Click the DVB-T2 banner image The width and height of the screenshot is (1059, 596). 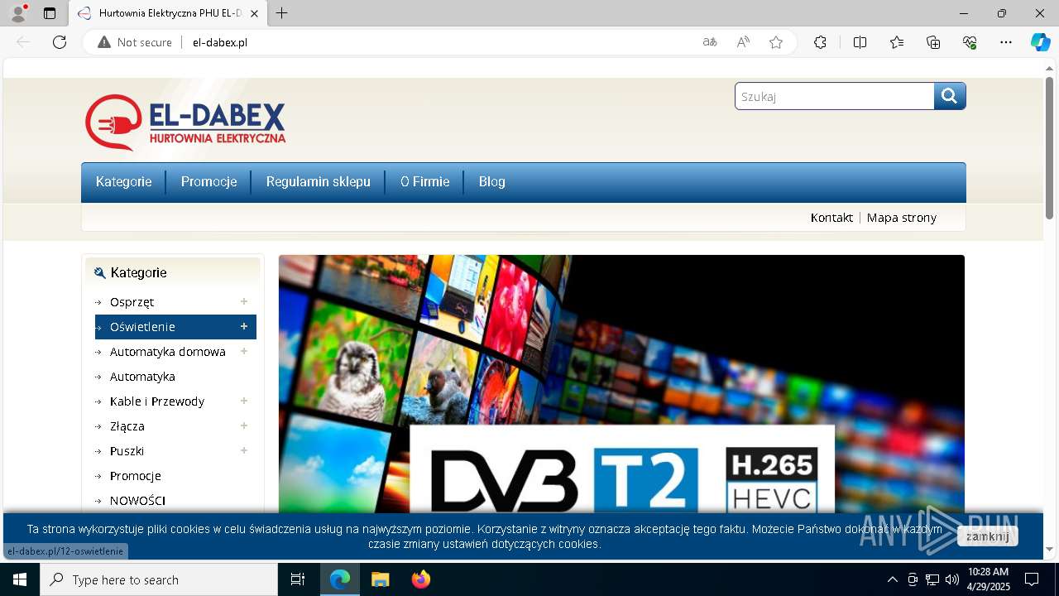click(621, 384)
